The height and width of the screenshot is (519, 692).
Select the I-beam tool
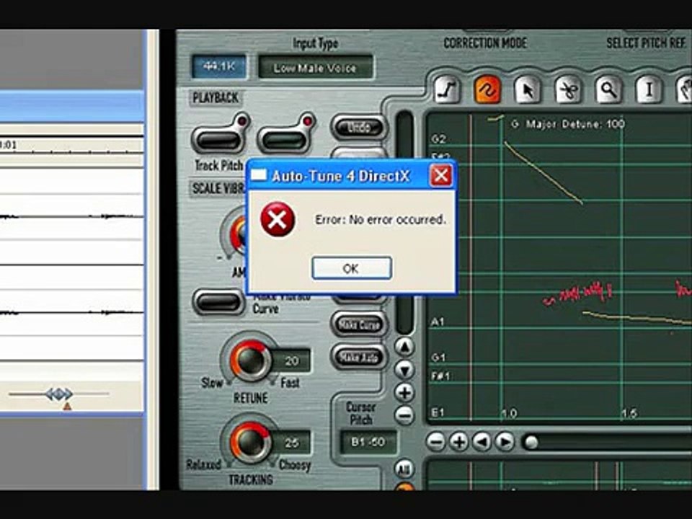(x=649, y=90)
